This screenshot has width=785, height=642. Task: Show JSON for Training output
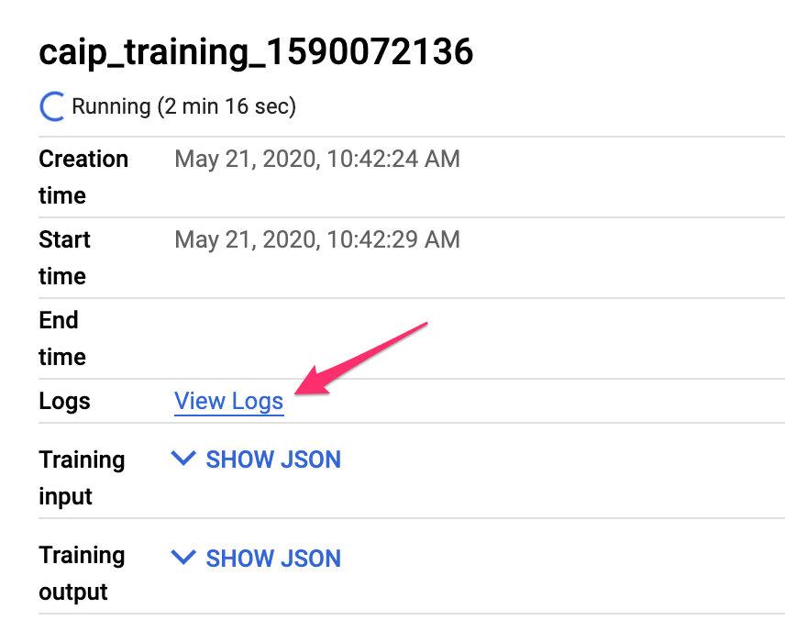[273, 559]
